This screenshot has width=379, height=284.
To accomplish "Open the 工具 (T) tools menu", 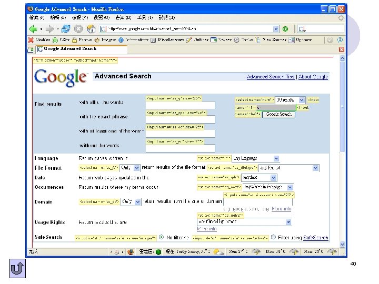I will tap(145, 18).
